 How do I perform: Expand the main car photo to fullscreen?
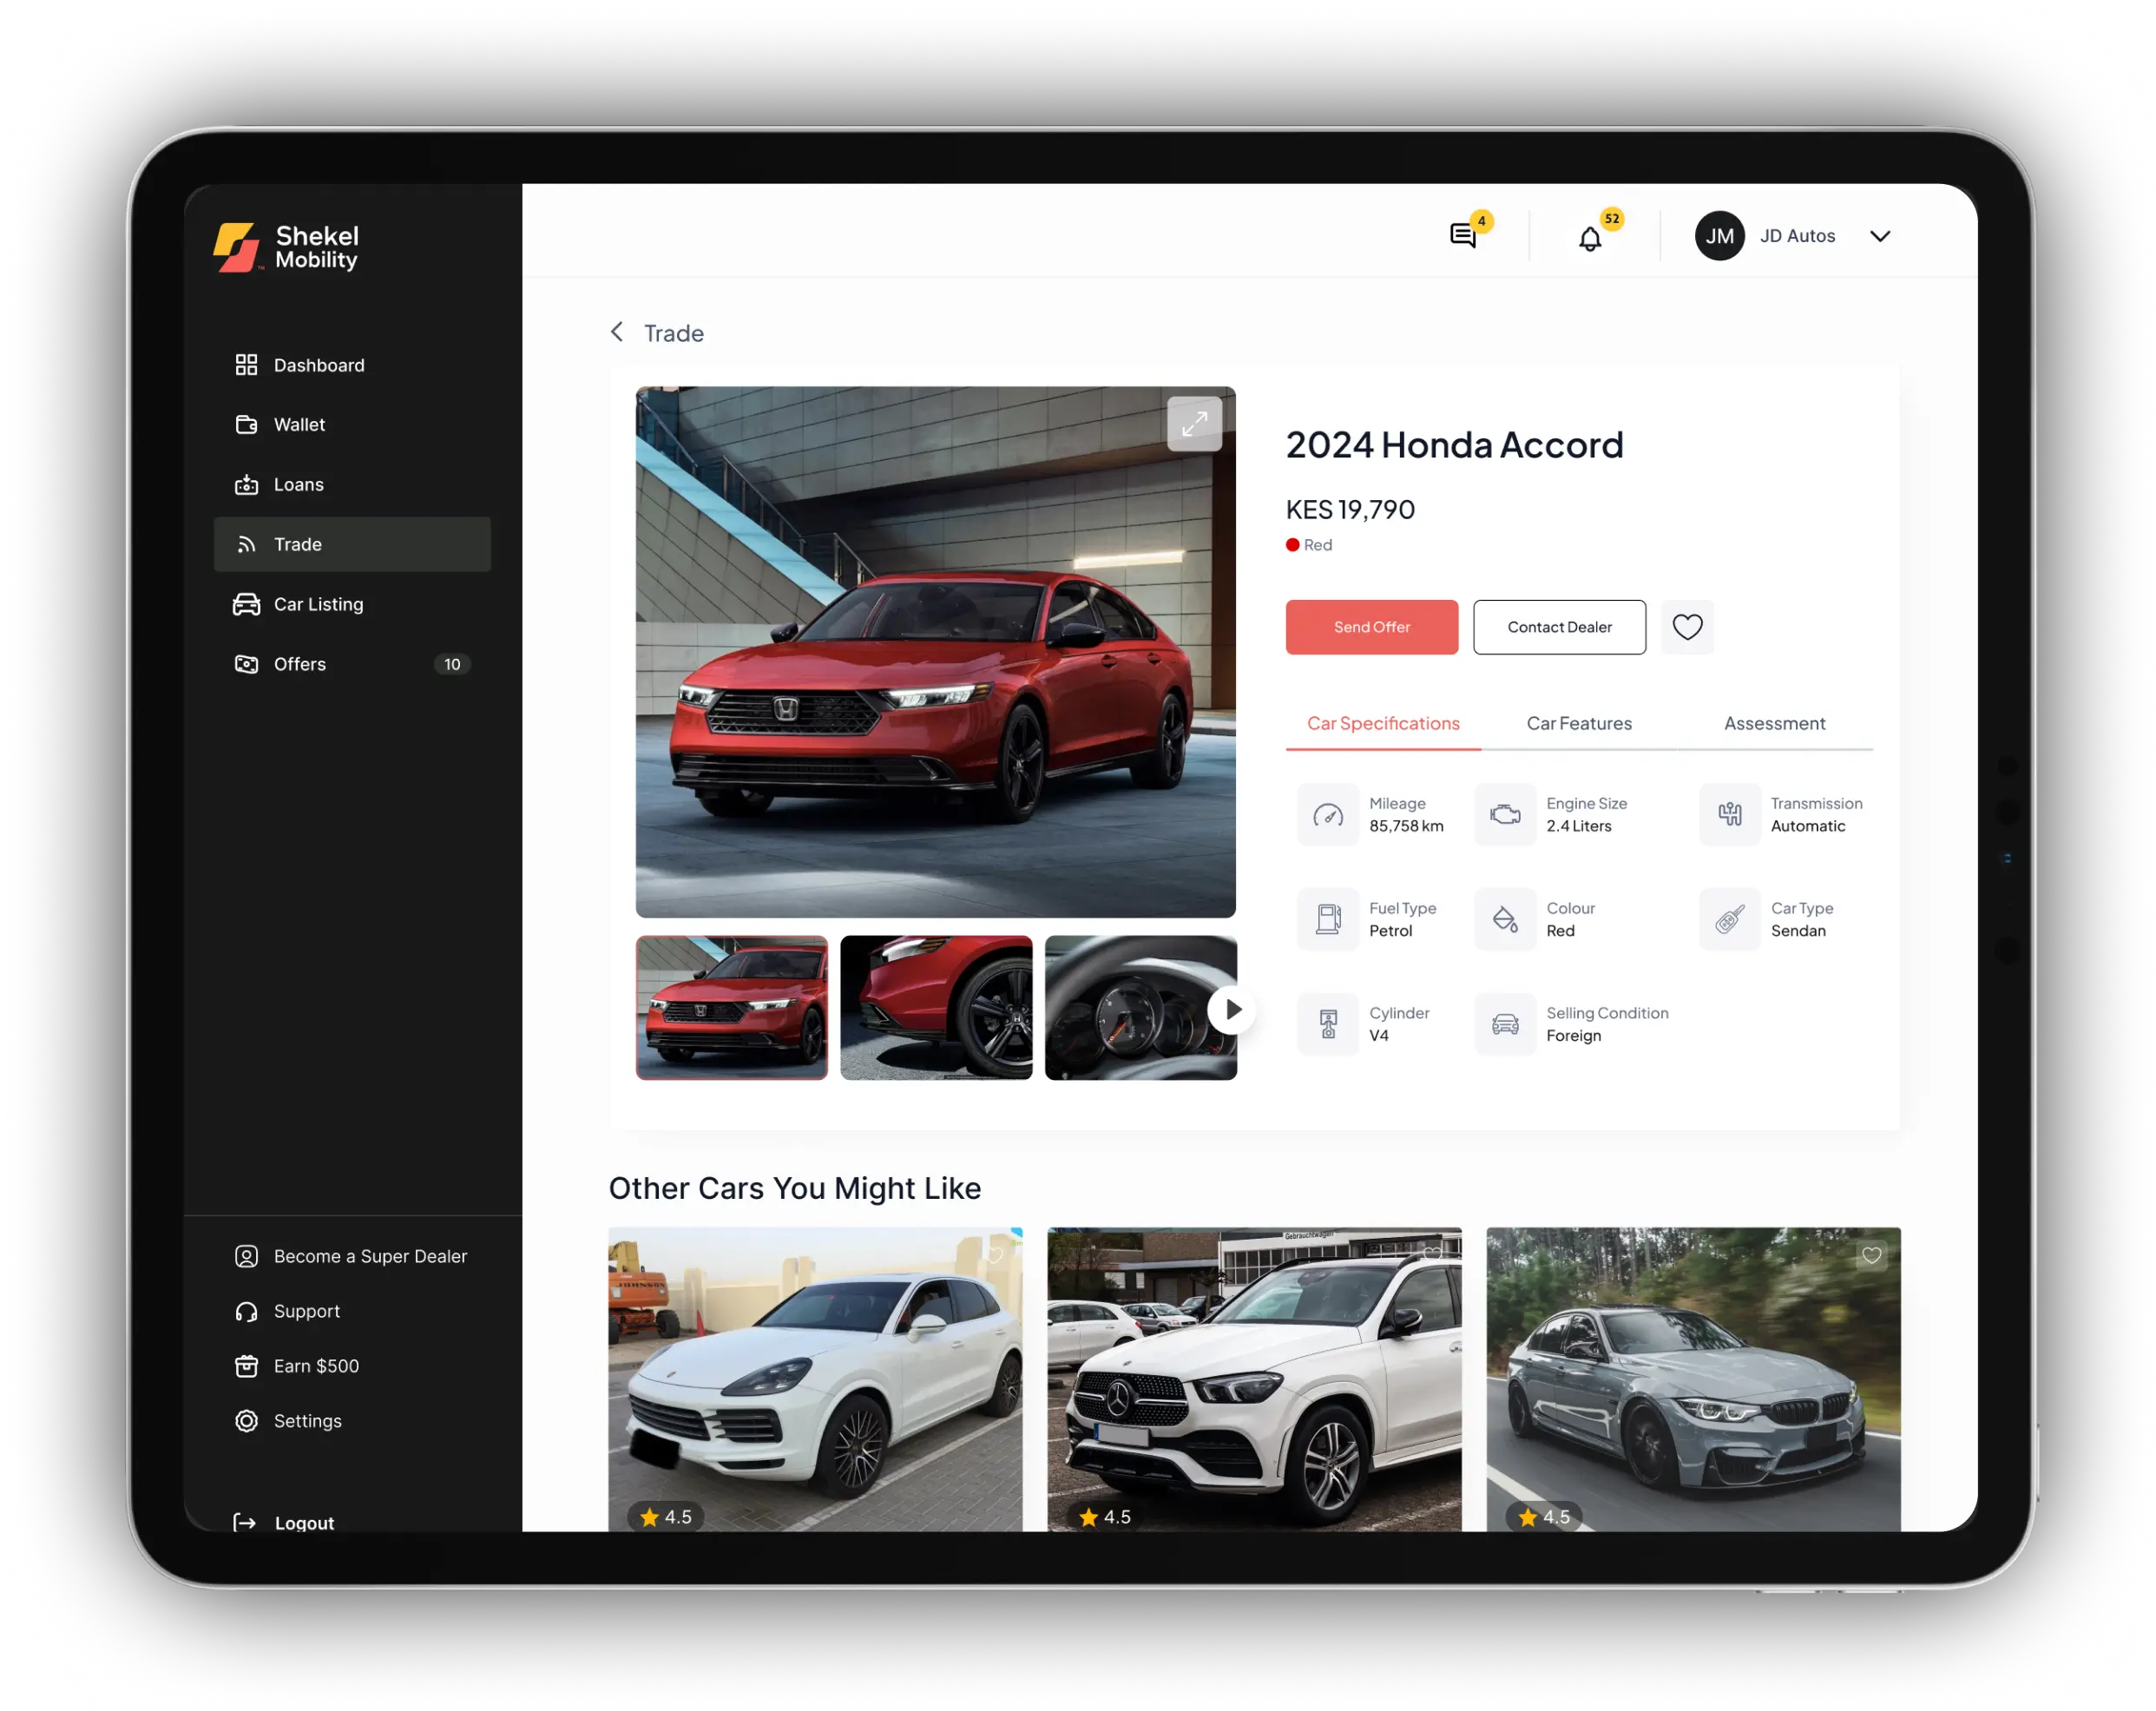[1194, 424]
